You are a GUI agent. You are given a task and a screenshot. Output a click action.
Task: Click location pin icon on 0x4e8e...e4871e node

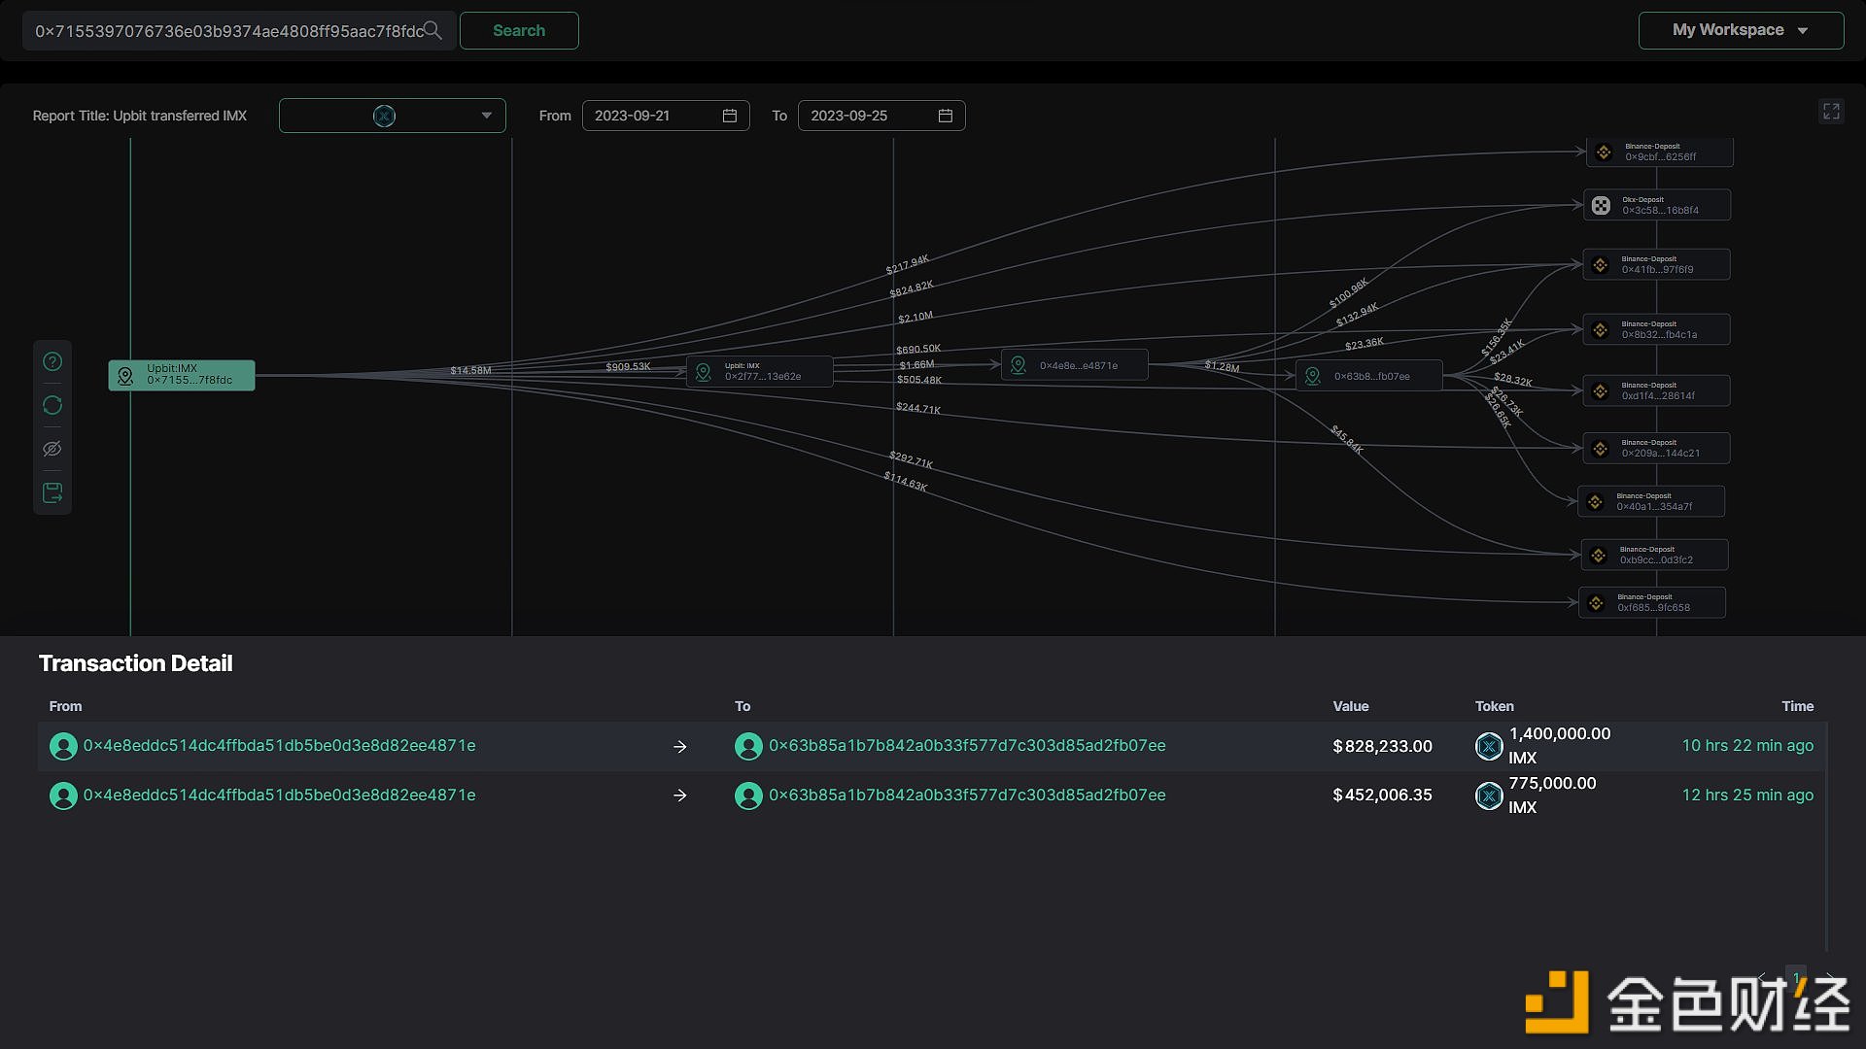1019,365
